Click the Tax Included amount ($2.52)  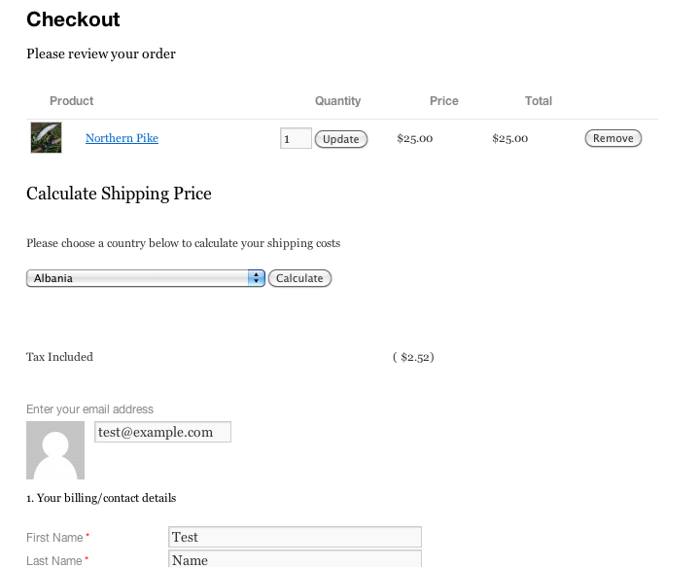[x=413, y=357]
